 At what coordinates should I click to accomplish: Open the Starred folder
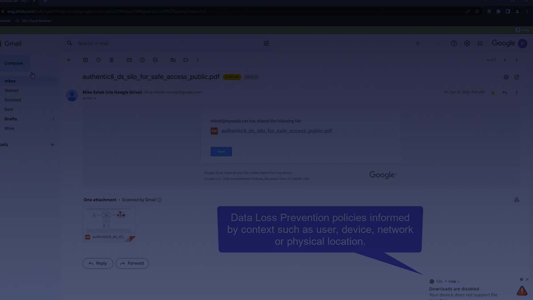tap(12, 90)
